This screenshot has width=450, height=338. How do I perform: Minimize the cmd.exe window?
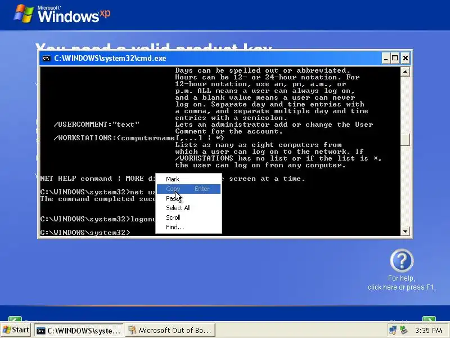(386, 59)
